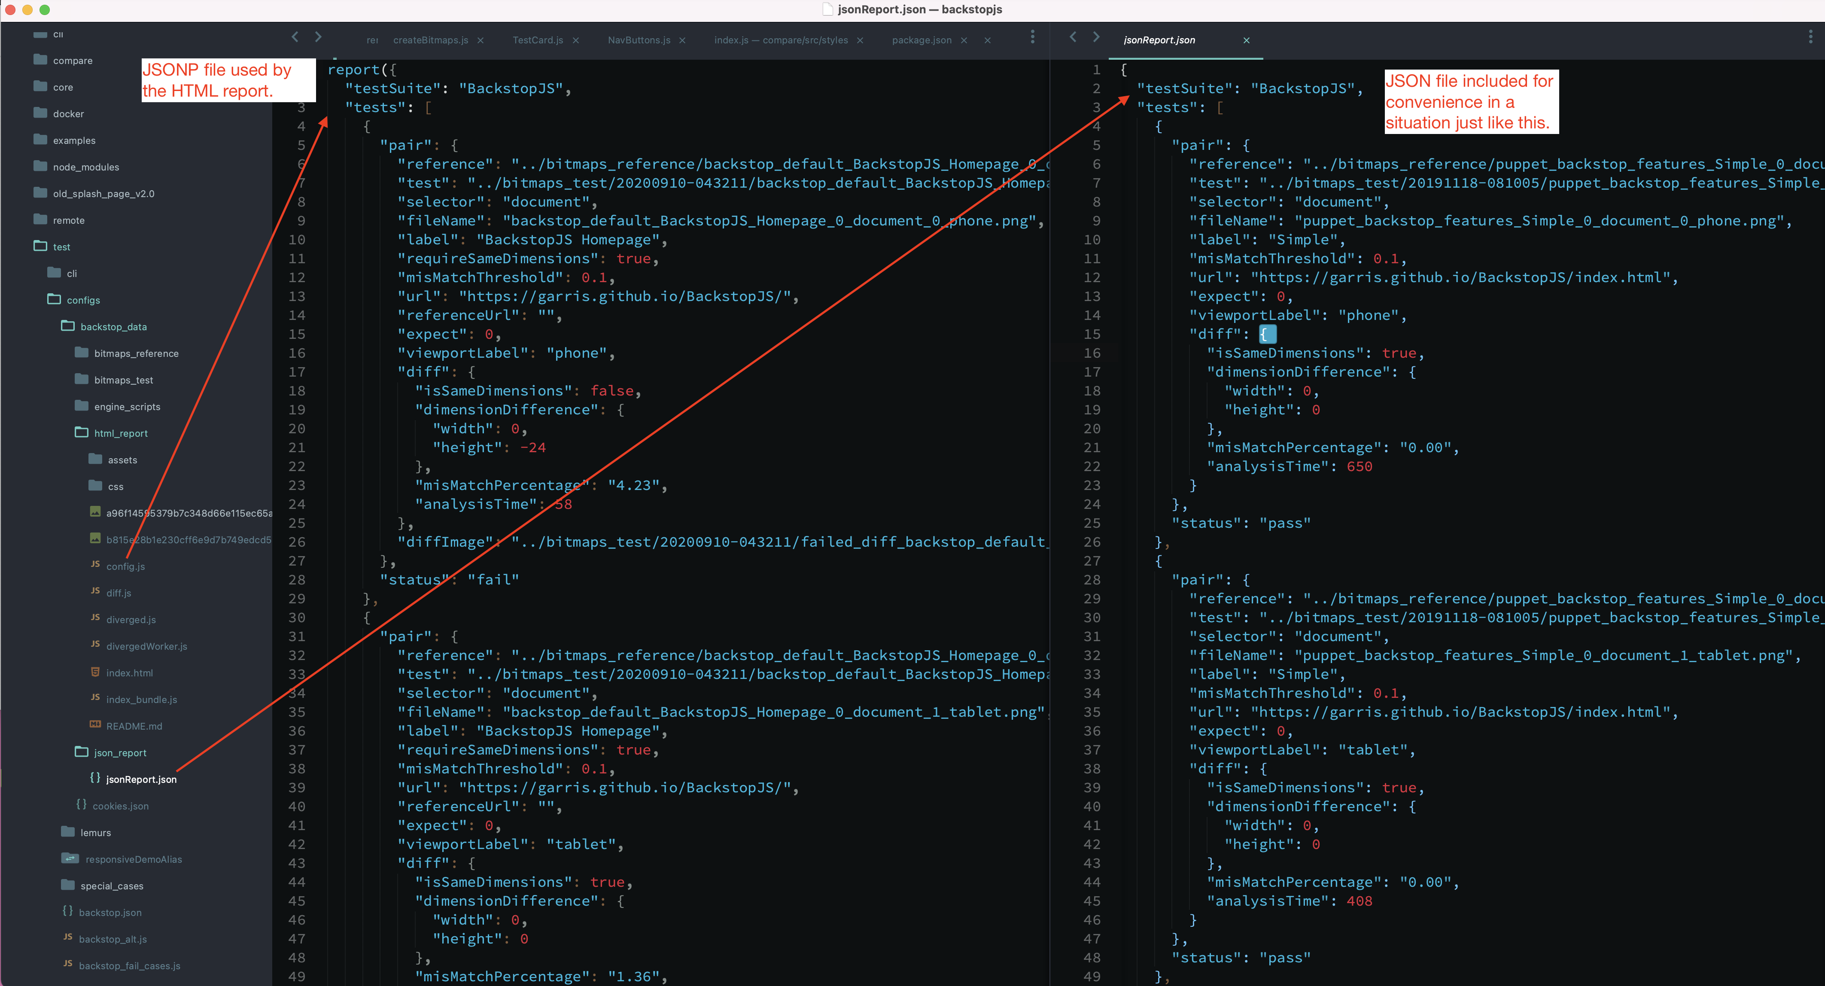Switch to the TestCard.js tab
Screen dimensions: 1825x986
tap(538, 40)
